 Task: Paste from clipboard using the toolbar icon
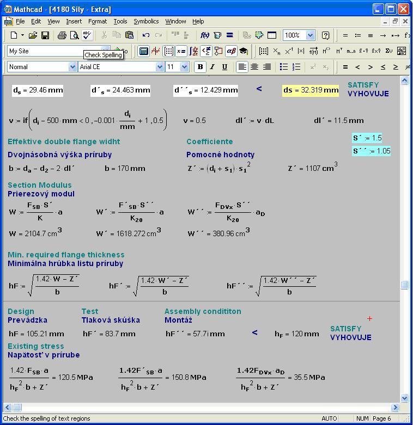tap(130, 35)
